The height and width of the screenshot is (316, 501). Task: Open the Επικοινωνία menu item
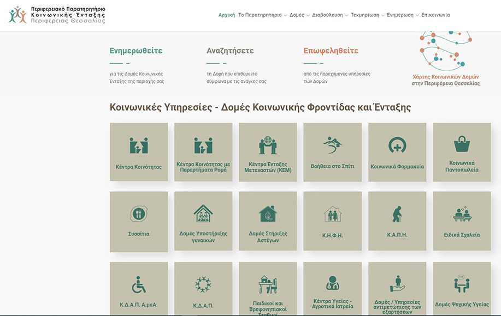tap(435, 15)
